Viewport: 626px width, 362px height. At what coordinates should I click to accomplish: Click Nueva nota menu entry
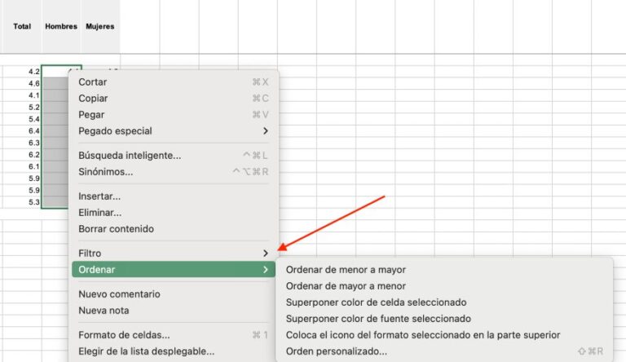coord(104,310)
